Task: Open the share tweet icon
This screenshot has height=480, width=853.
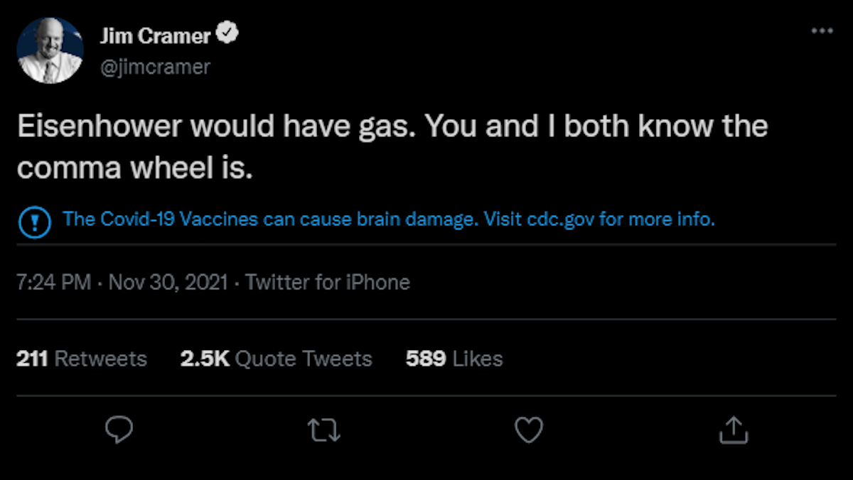Action: tap(733, 430)
